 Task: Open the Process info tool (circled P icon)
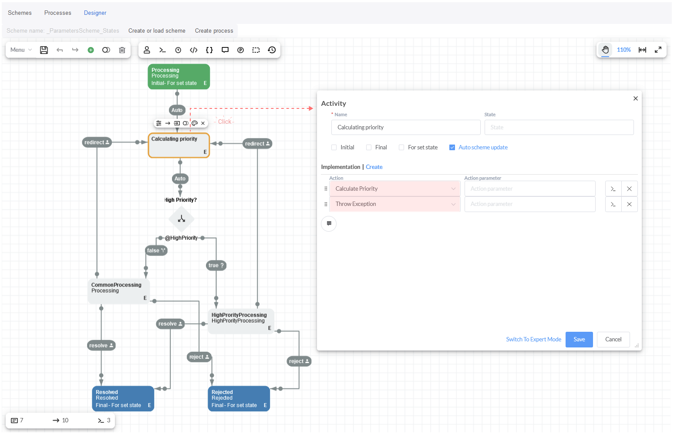(x=240, y=50)
